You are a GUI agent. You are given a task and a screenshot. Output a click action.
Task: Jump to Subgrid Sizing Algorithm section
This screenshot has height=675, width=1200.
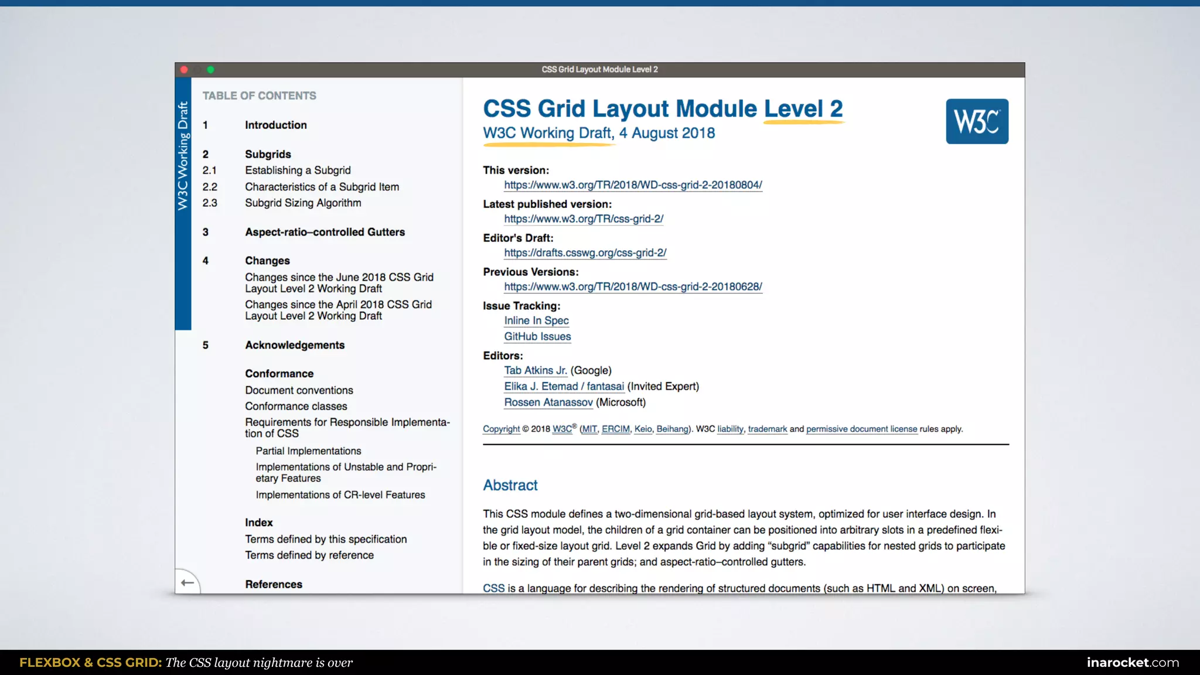[x=303, y=203]
